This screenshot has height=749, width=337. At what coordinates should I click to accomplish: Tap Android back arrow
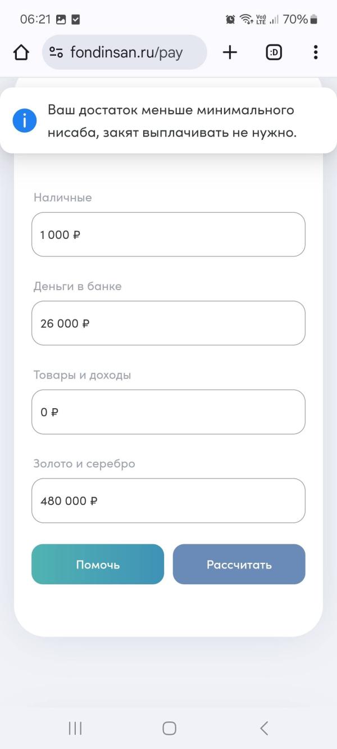click(264, 728)
